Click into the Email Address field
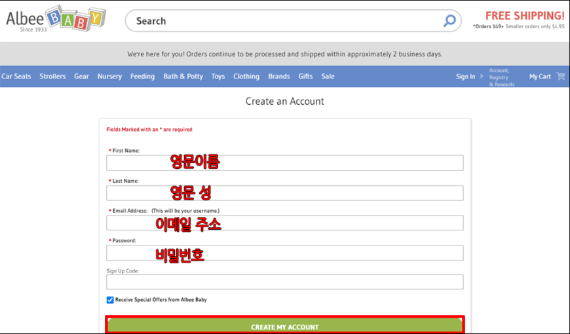The image size is (570, 334). [284, 223]
